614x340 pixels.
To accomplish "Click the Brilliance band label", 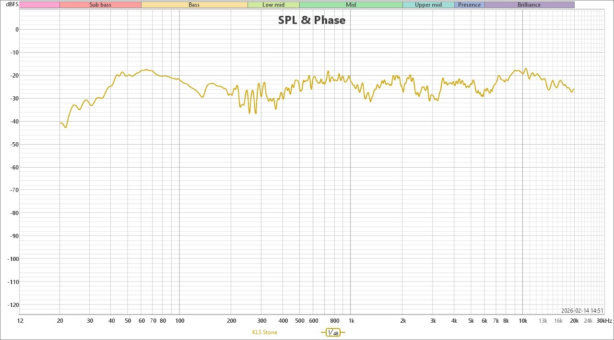I will [x=529, y=5].
